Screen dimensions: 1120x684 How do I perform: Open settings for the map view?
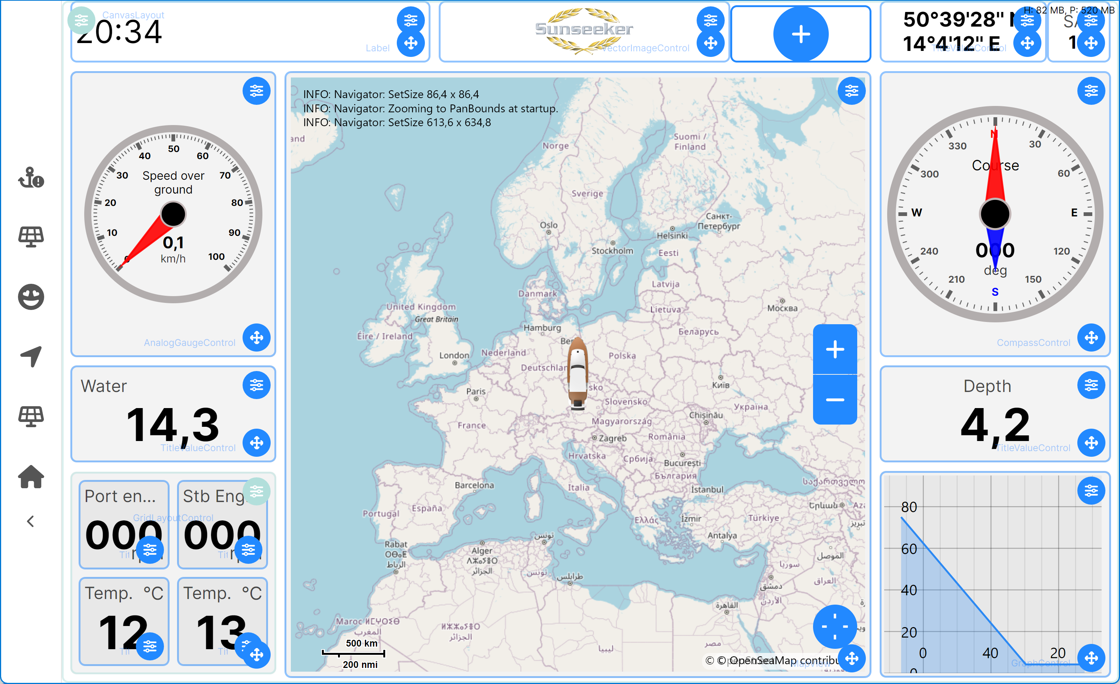[x=851, y=91]
